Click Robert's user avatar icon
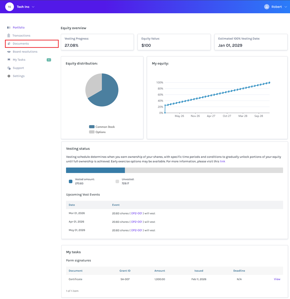Viewport: 290px width, 299px height. (267, 7)
